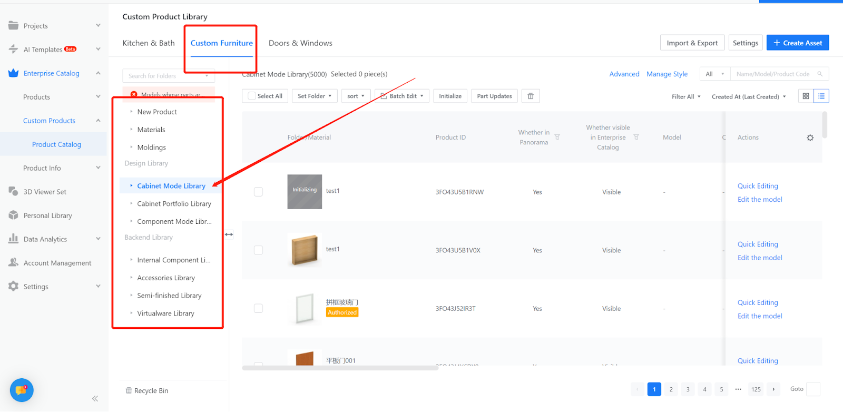Switch to the Custom Furniture tab
The height and width of the screenshot is (412, 843).
point(222,43)
